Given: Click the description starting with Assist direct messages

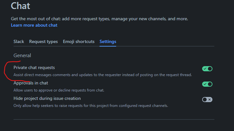Looking at the screenshot, I should pyautogui.click(x=102, y=75).
